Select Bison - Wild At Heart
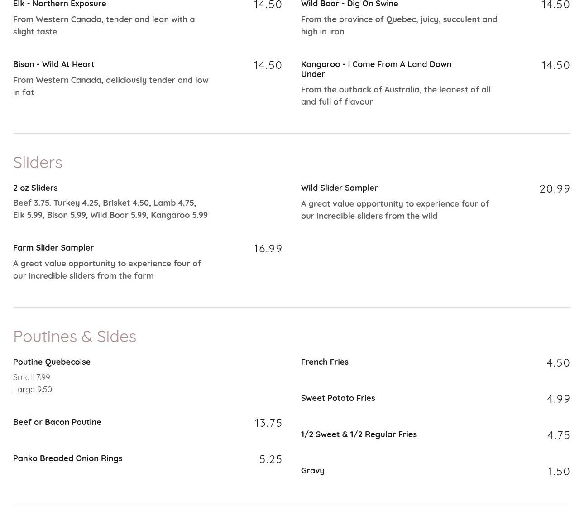Image resolution: width=584 pixels, height=516 pixels. [54, 64]
